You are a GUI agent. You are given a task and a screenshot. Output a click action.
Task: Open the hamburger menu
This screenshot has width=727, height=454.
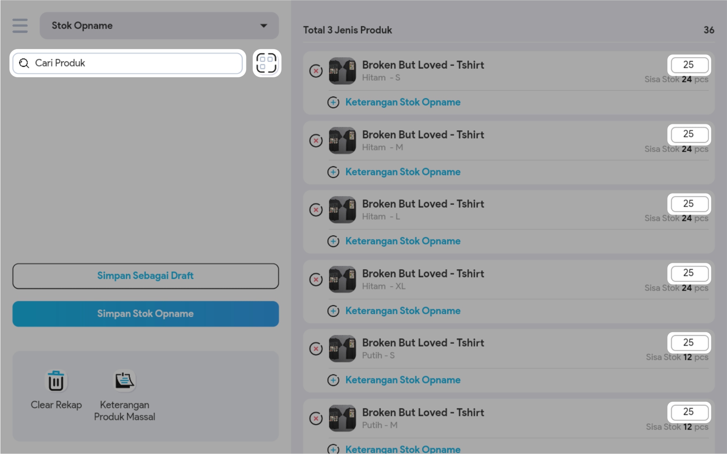pyautogui.click(x=20, y=26)
